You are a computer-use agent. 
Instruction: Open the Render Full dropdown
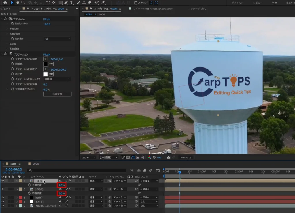[x=57, y=39]
